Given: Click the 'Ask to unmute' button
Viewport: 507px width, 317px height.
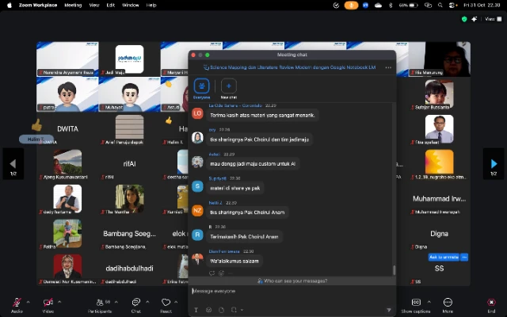Looking at the screenshot, I should coord(444,257).
